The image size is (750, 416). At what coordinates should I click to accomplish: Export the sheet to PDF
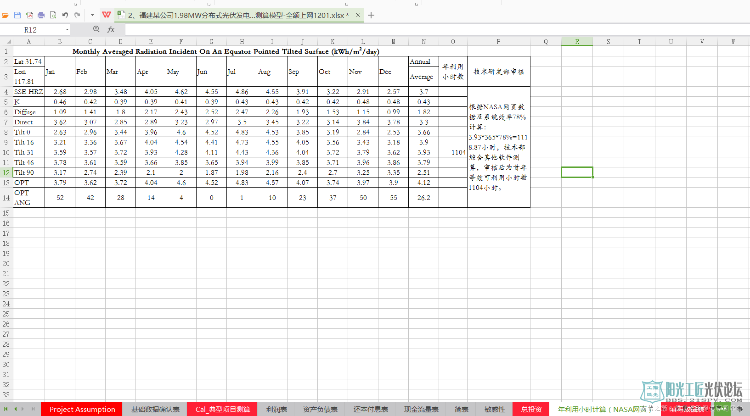(29, 15)
